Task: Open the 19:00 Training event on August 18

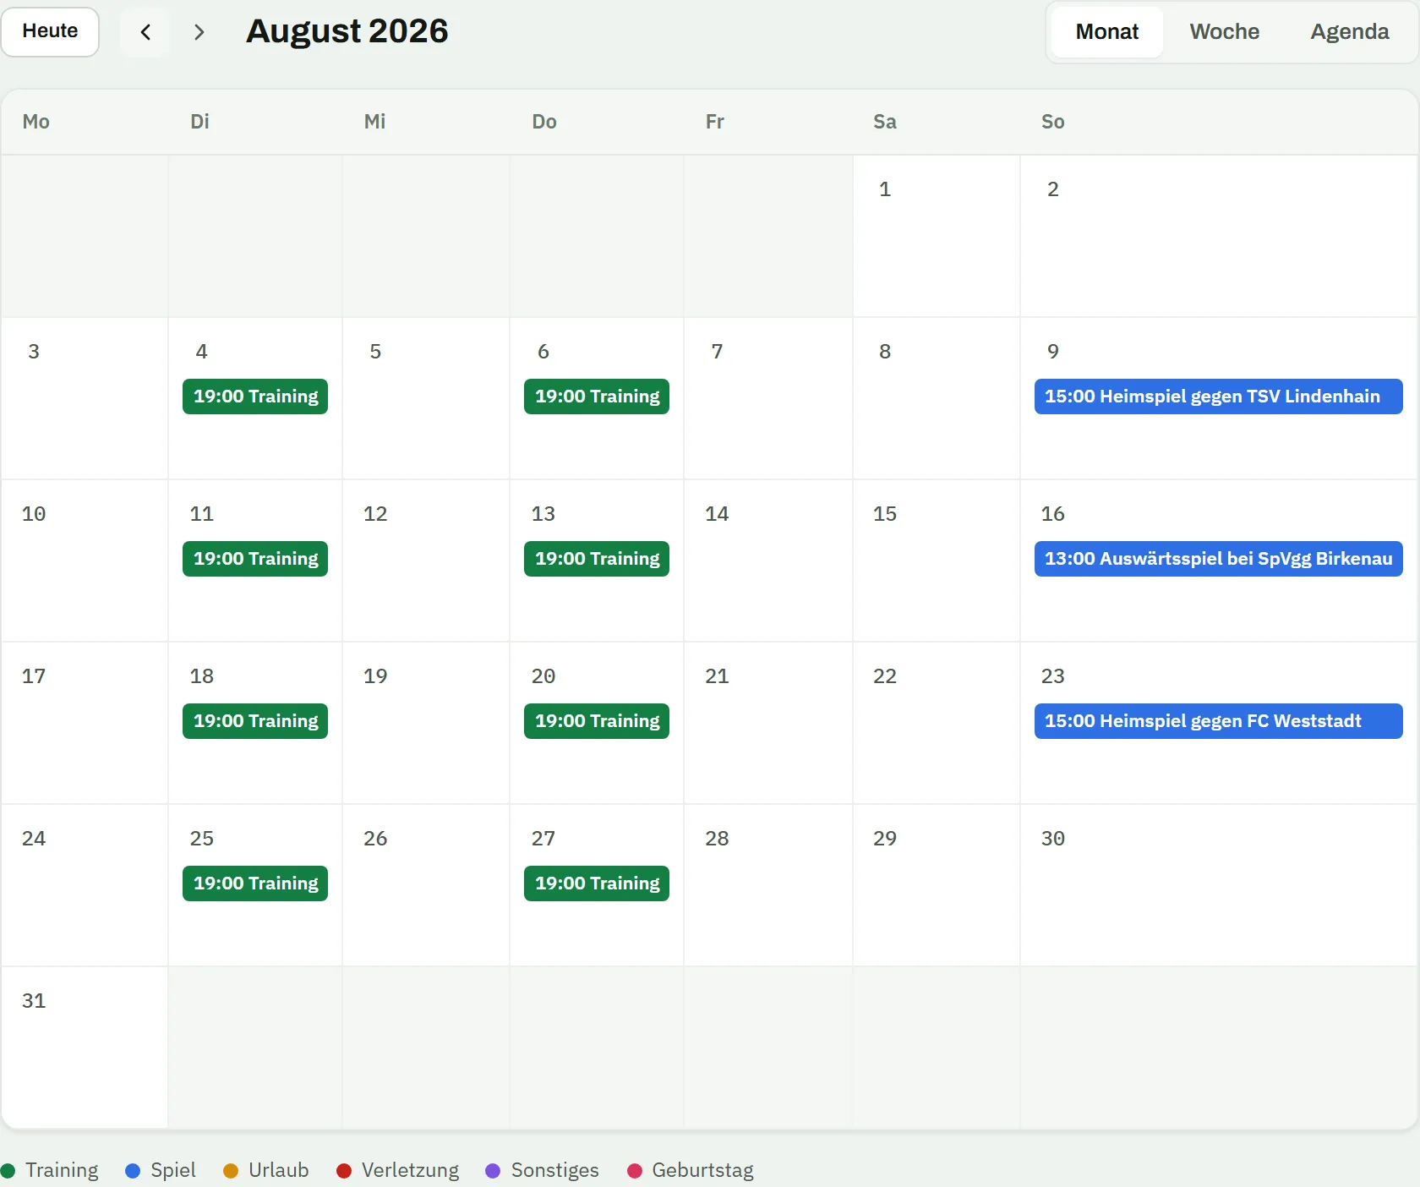Action: [x=255, y=721]
